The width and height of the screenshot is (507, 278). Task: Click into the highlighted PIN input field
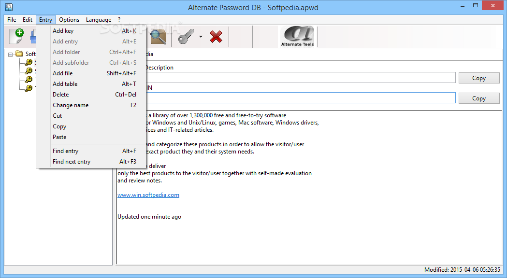point(301,98)
